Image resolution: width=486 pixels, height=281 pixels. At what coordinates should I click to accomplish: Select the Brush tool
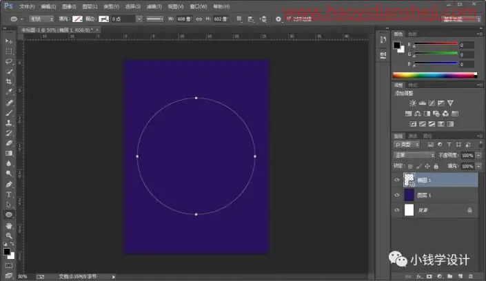tap(9, 113)
